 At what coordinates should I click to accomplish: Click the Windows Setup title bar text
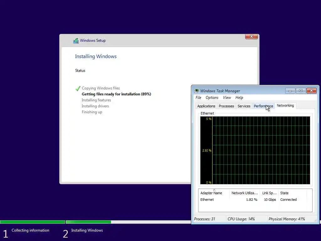pyautogui.click(x=92, y=40)
